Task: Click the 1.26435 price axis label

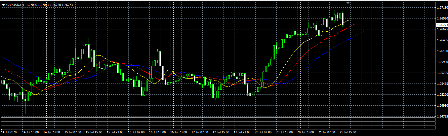Action: pyautogui.click(x=442, y=40)
